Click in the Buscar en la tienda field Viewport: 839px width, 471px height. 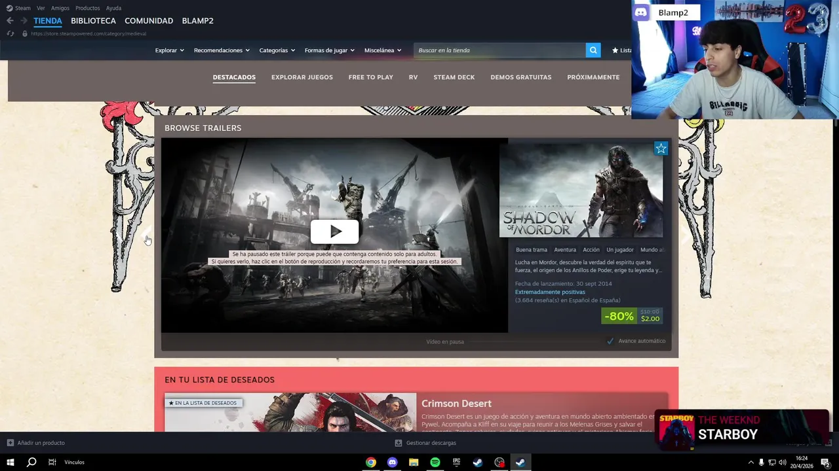coord(499,50)
